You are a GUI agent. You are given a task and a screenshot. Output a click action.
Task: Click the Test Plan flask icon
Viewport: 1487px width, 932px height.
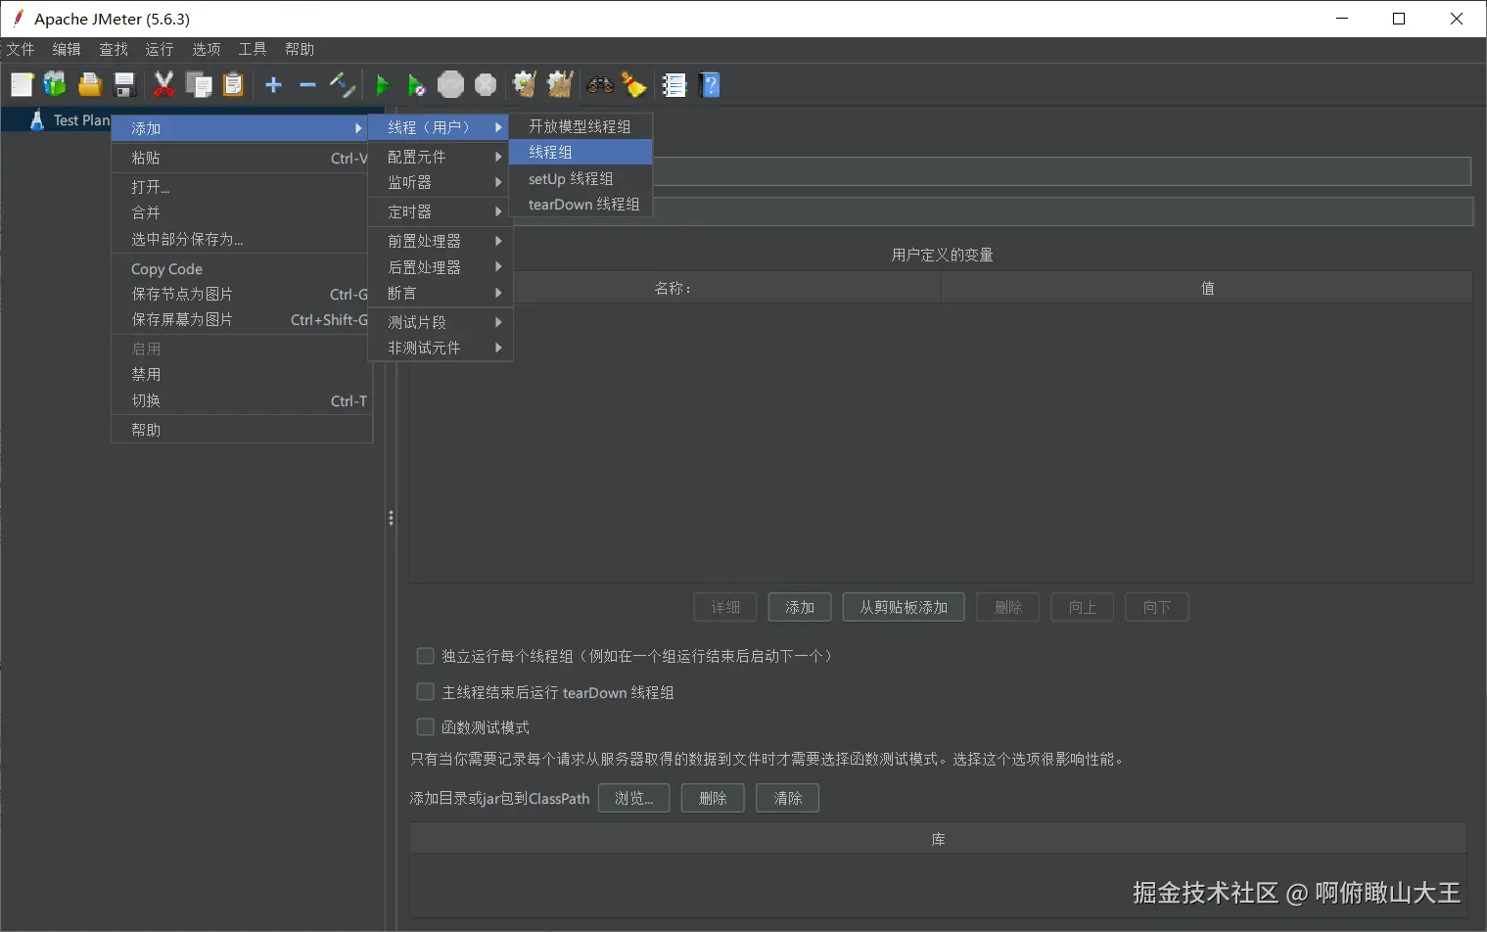pos(37,119)
